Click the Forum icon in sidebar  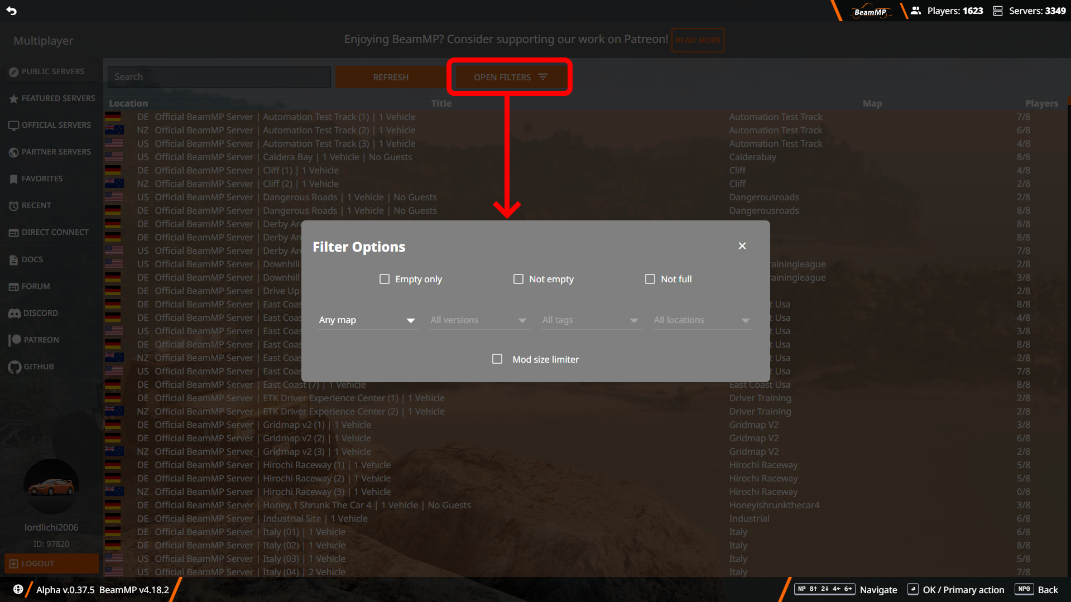[14, 287]
